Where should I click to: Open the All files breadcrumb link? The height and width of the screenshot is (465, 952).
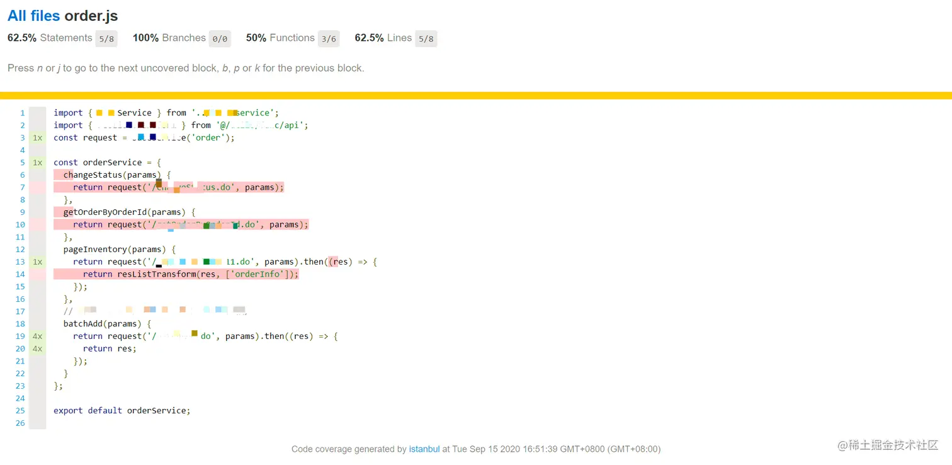(x=34, y=16)
